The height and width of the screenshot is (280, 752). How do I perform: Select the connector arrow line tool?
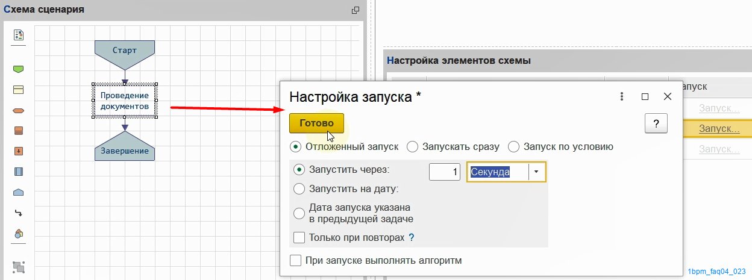[x=18, y=213]
